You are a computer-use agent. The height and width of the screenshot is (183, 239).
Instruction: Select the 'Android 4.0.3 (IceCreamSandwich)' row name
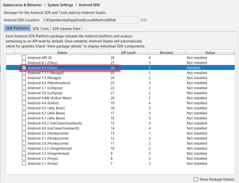click(55, 123)
